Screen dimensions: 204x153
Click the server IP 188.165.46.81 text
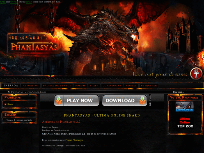[26, 38]
